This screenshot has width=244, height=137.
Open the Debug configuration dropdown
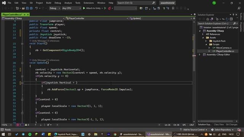click(55, 8)
